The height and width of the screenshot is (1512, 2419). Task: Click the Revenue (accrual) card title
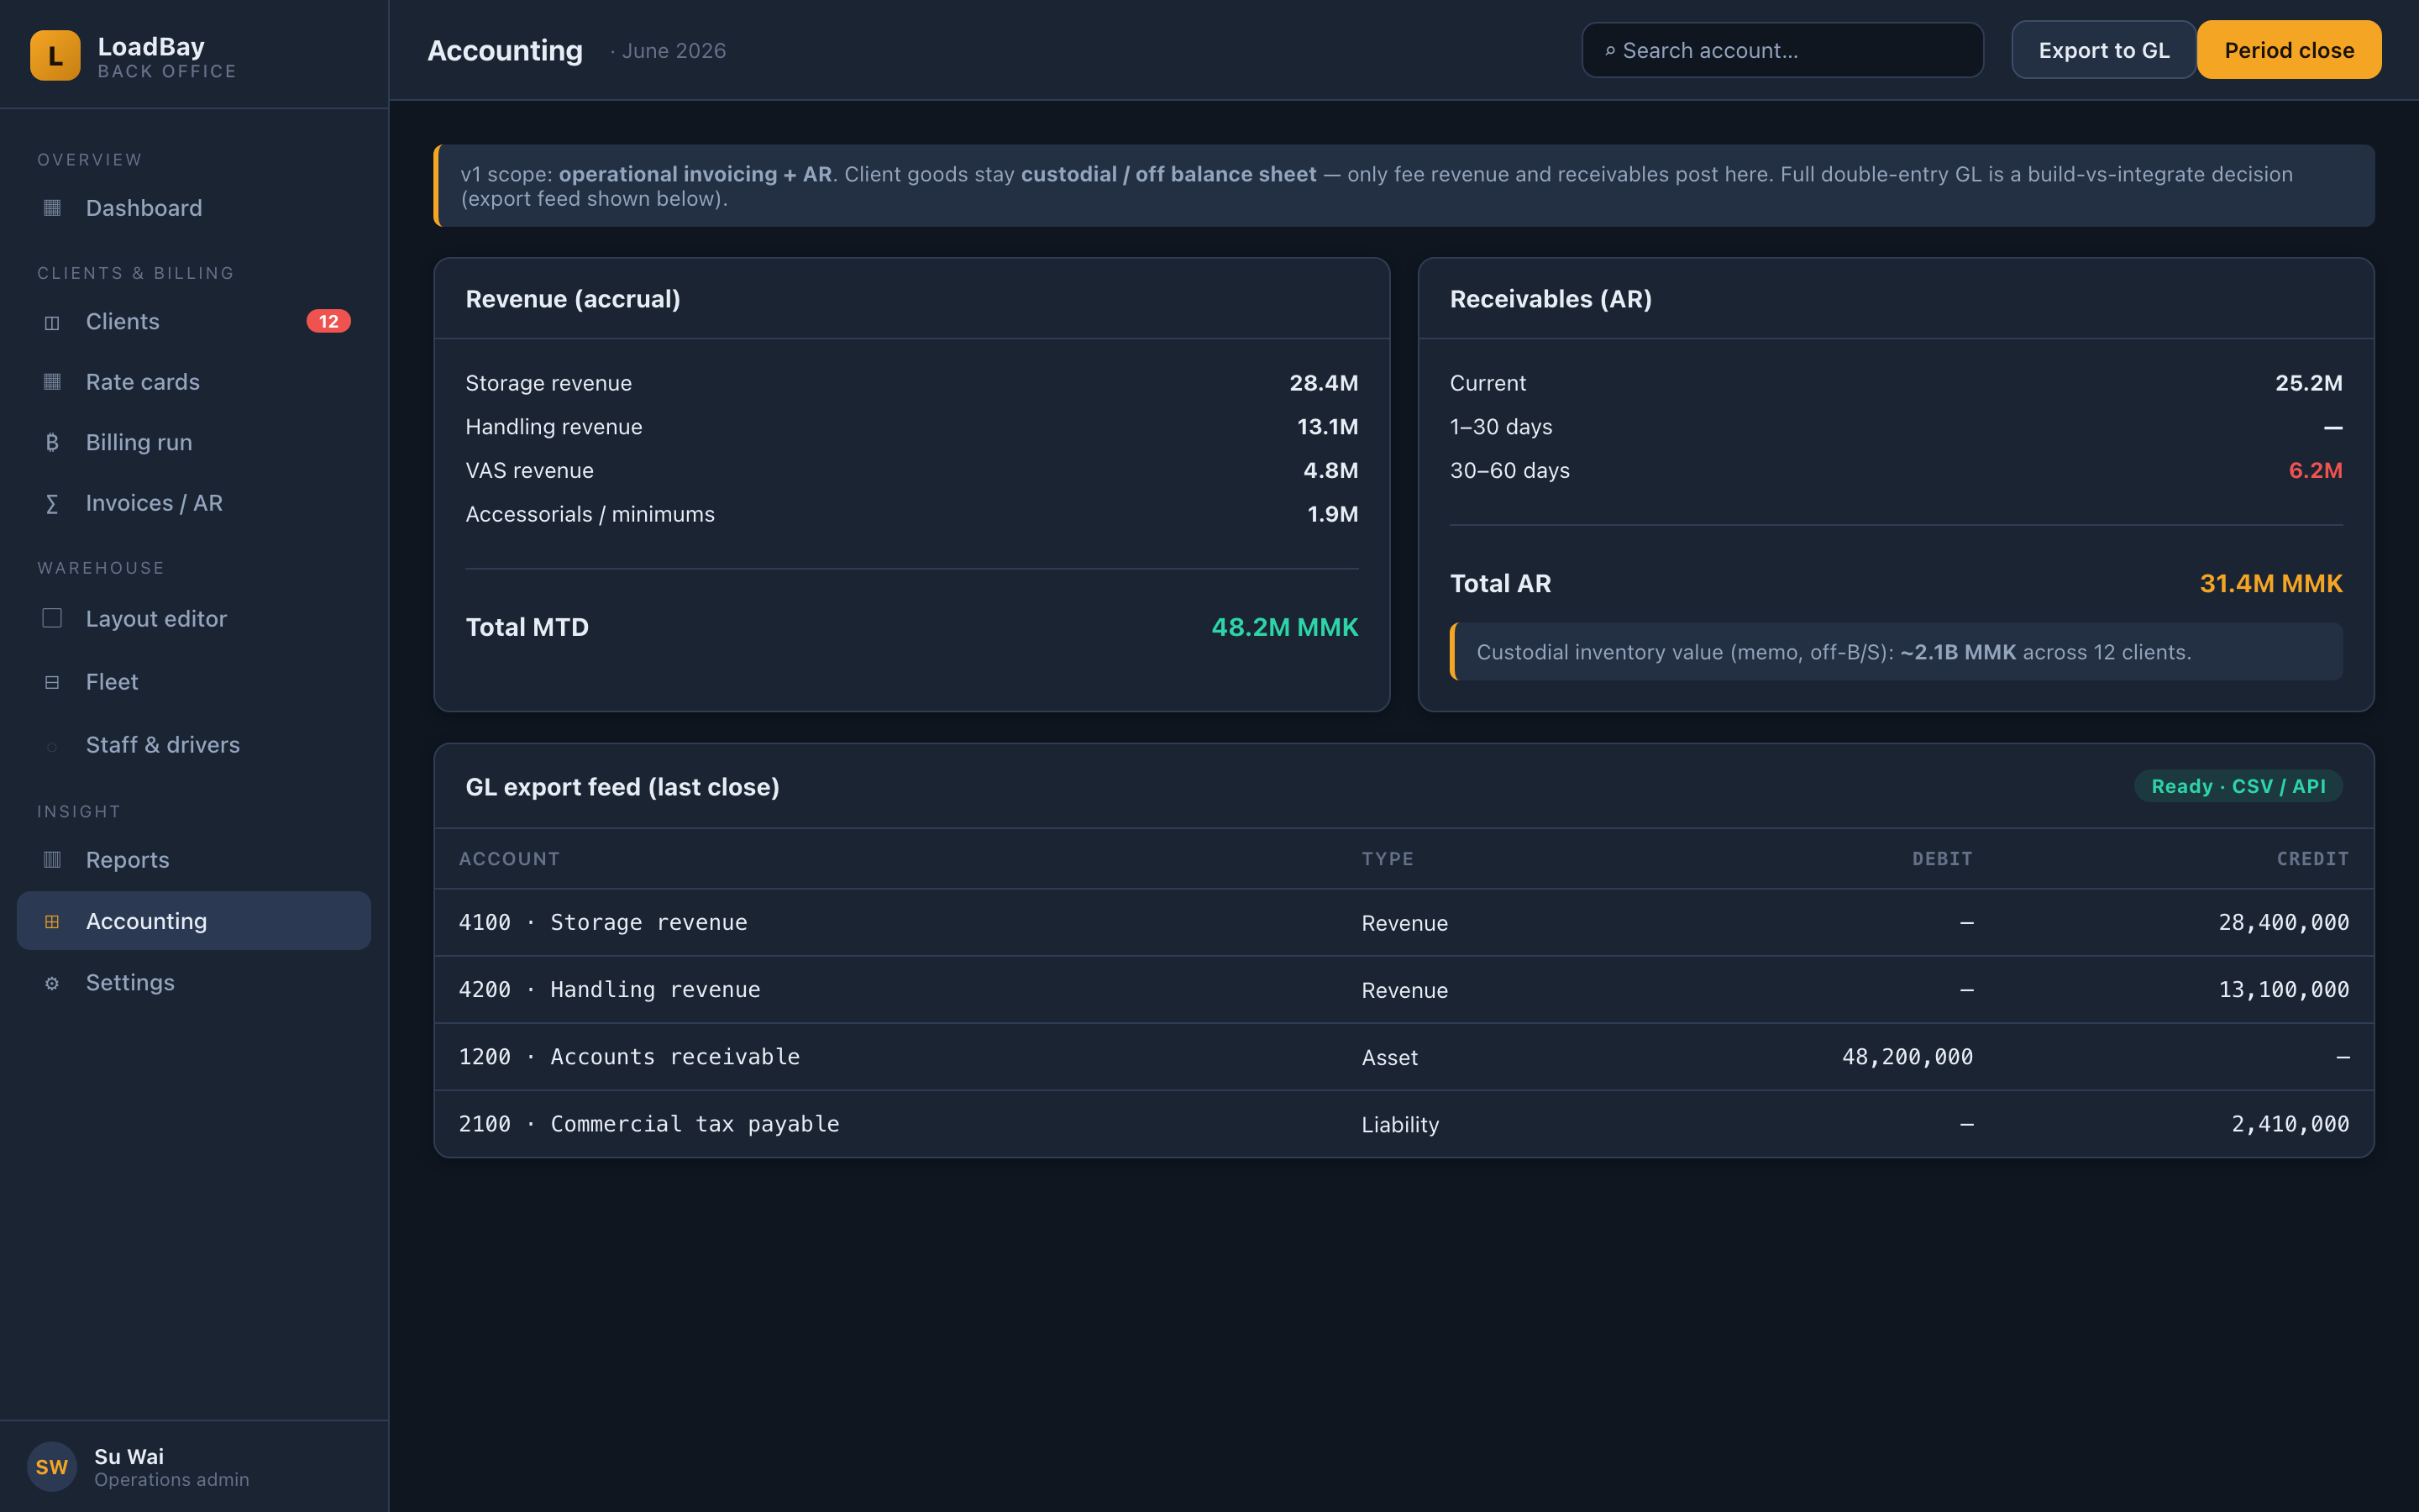point(573,299)
